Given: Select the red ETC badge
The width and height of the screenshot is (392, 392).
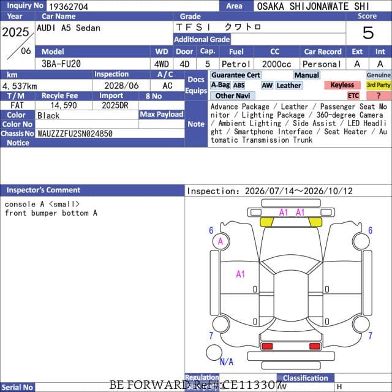Looking at the screenshot, I should click(x=353, y=96).
